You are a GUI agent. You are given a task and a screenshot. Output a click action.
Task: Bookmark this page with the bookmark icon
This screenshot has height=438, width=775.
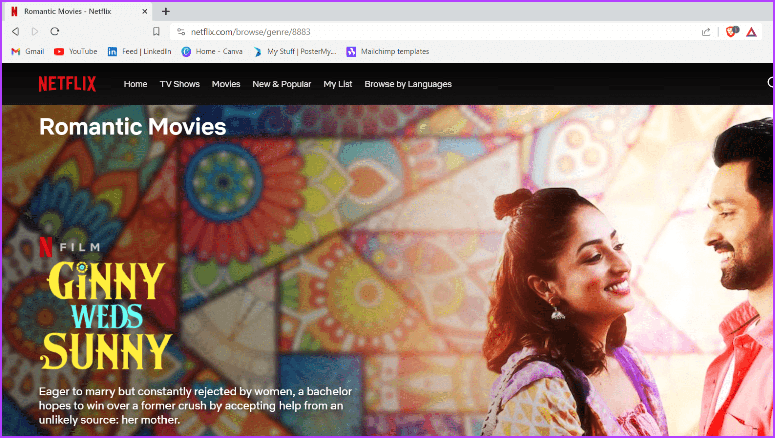156,32
